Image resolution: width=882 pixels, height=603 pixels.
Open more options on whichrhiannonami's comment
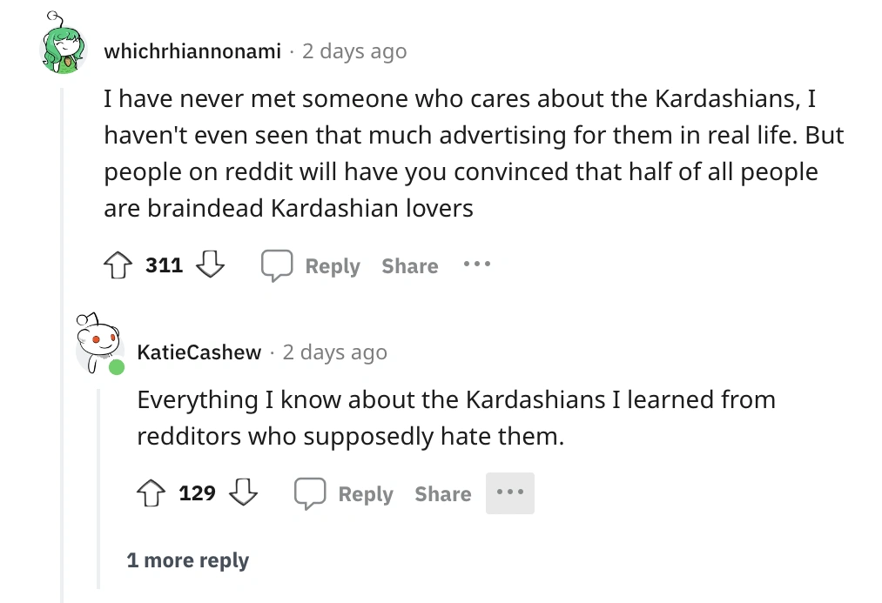tap(476, 265)
